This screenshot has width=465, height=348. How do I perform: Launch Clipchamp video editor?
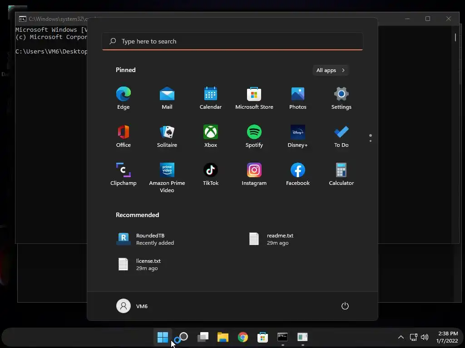pos(124,174)
